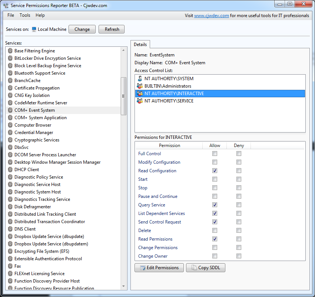Select the NT AUTHORITY\SYSTEM user icon

[x=140, y=79]
